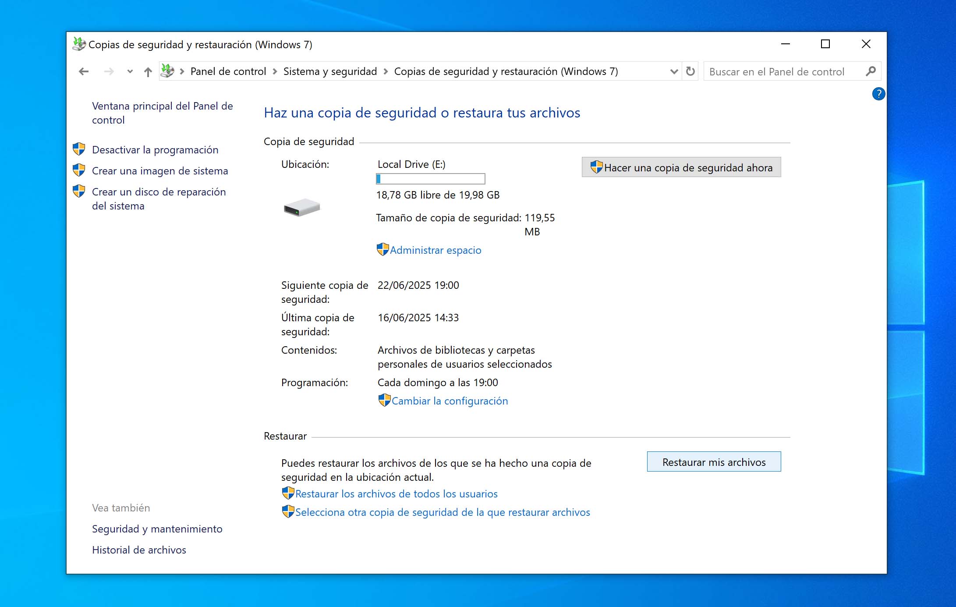Click Crear un disco de reparación del sistema

coord(159,199)
